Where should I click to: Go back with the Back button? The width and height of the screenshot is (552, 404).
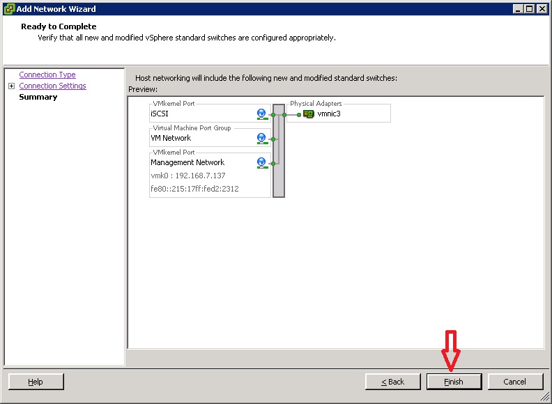coord(393,382)
